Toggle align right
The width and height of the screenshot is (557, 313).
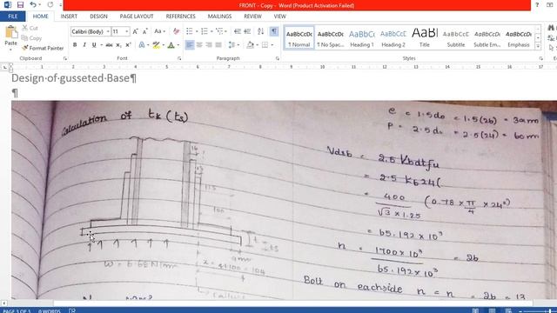click(x=209, y=45)
